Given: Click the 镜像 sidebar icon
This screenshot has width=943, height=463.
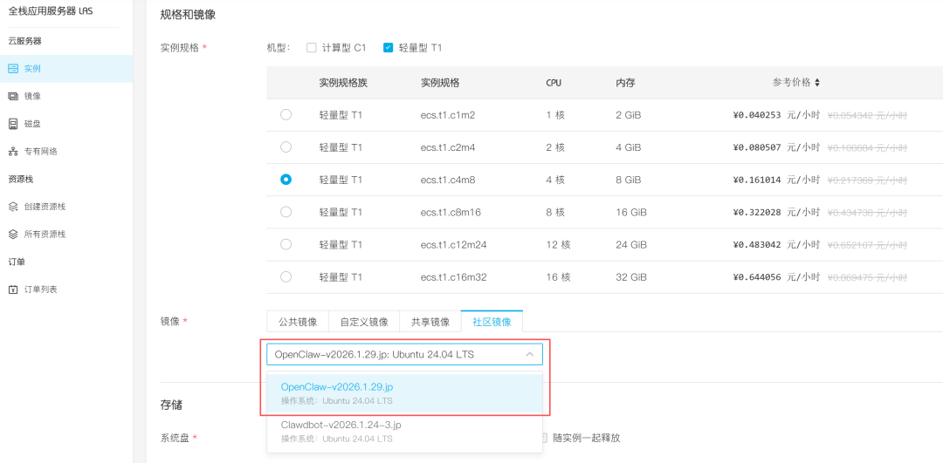Looking at the screenshot, I should [13, 96].
